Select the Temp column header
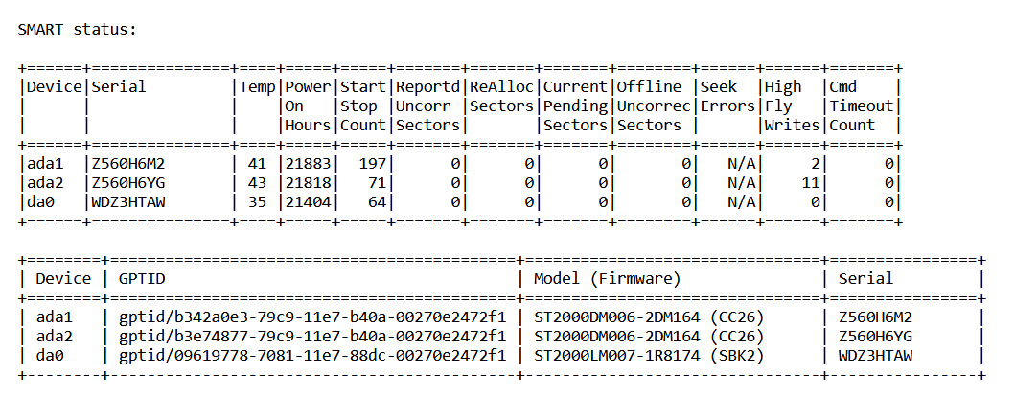The width and height of the screenshot is (1015, 399). click(x=258, y=86)
